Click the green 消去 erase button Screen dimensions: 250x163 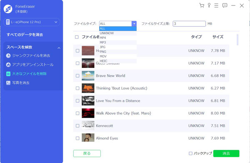click(226, 153)
